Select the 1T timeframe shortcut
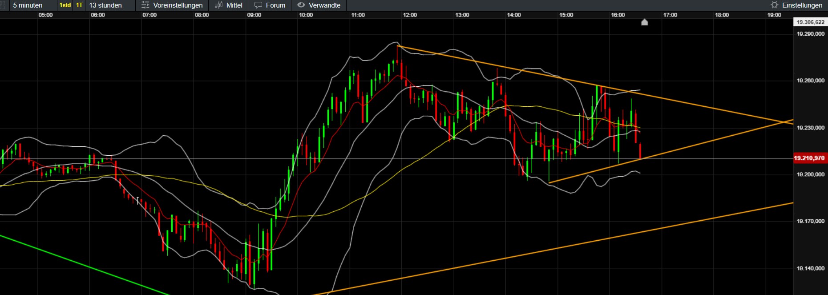 click(79, 5)
